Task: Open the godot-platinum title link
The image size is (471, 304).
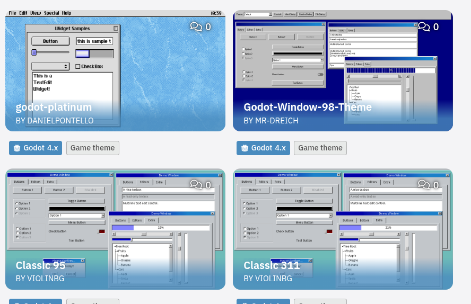Action: click(54, 107)
